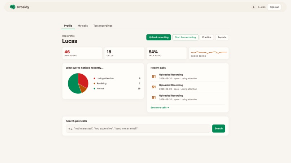291x163 pixels.
Task: Click the orange pie chart slice
Action: coord(83,89)
